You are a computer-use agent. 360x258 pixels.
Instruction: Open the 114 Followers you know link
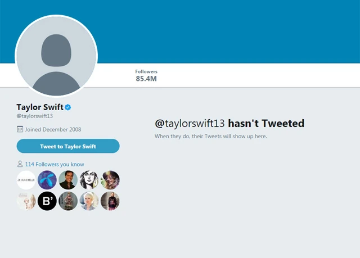[58, 164]
